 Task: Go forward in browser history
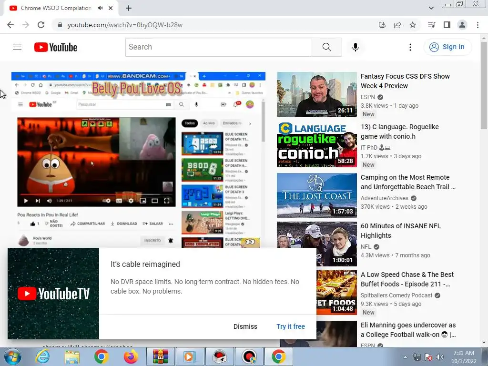(x=26, y=25)
